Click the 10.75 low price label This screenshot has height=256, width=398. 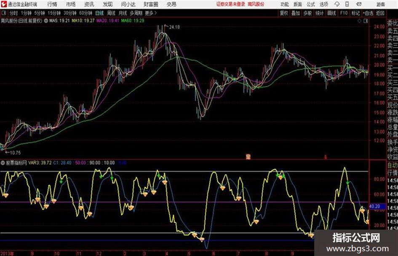click(15, 153)
